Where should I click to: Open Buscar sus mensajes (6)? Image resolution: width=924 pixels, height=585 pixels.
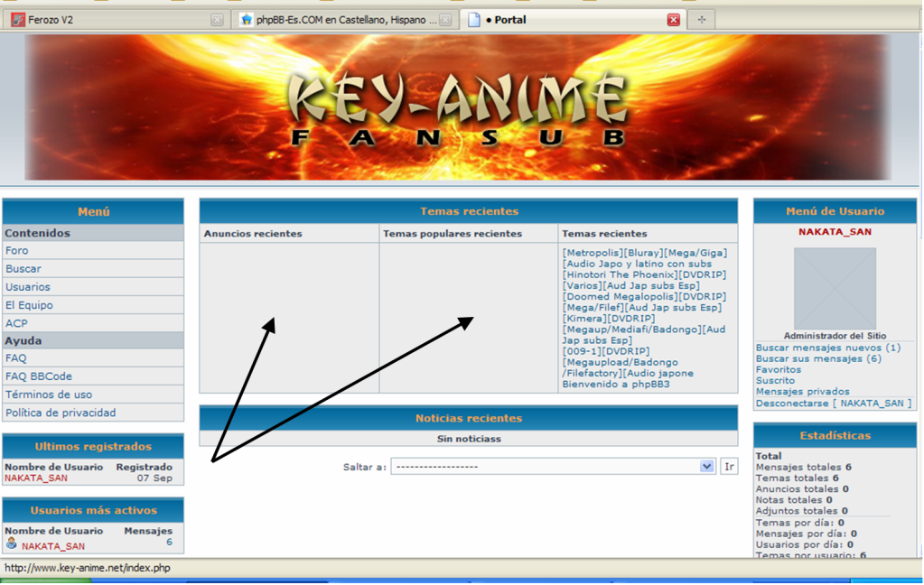click(818, 358)
